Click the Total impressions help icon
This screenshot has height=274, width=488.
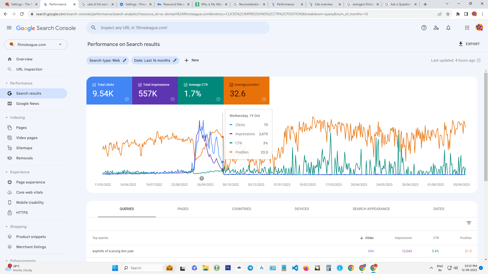point(173,99)
